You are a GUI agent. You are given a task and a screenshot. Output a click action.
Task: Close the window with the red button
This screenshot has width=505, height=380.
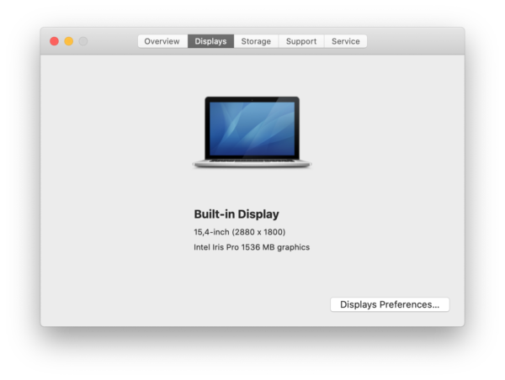click(54, 41)
